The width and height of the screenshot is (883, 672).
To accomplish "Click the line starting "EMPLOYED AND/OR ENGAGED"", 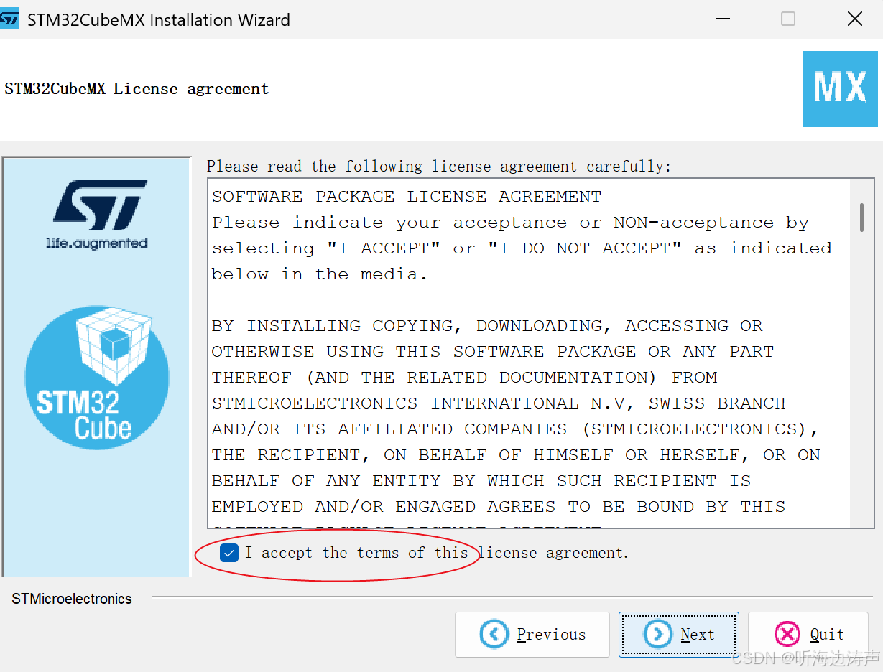I will (x=499, y=507).
